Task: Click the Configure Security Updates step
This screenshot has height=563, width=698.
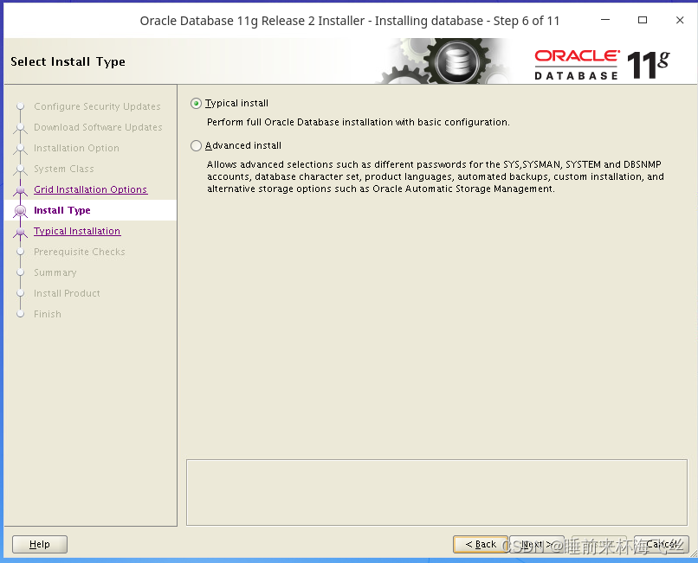Action: pos(96,106)
